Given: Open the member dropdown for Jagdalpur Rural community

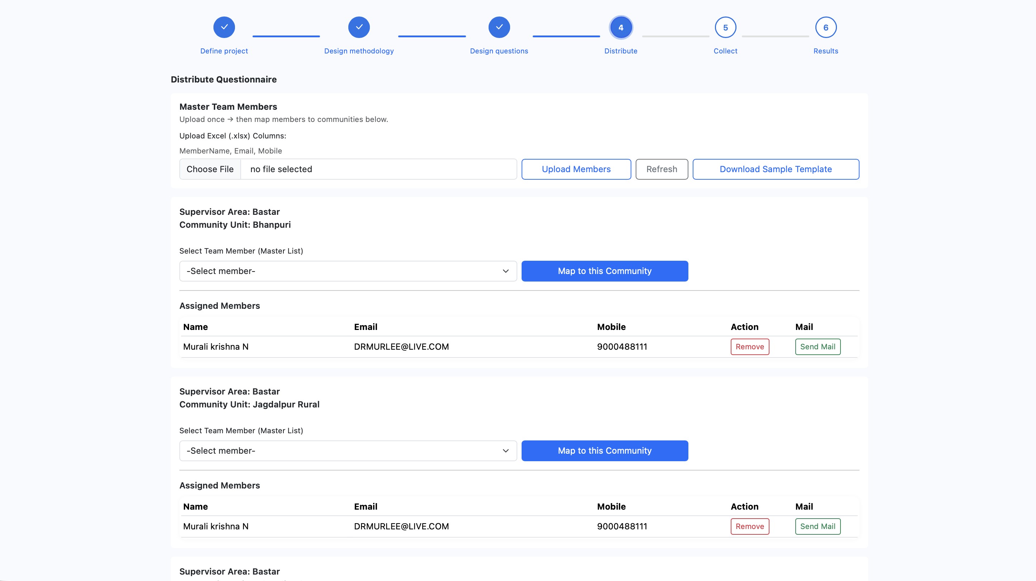Looking at the screenshot, I should [x=348, y=451].
